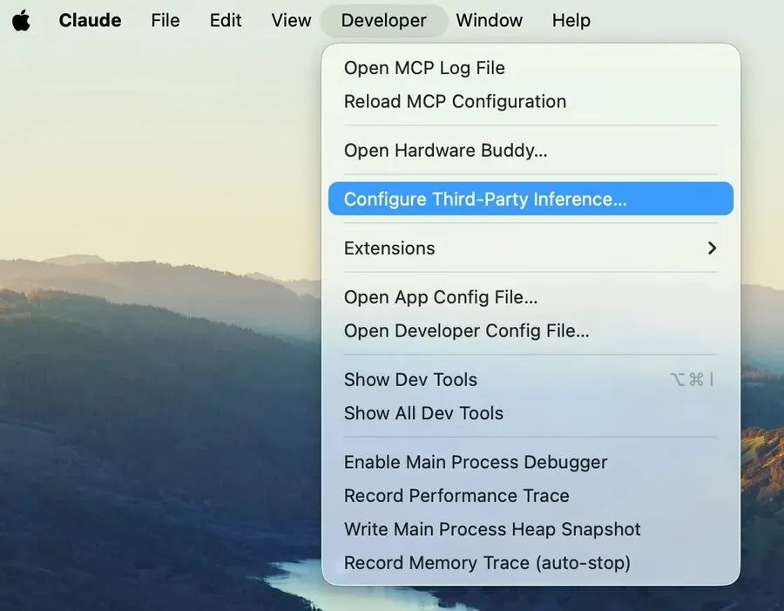Open the Apple menu

(x=21, y=21)
